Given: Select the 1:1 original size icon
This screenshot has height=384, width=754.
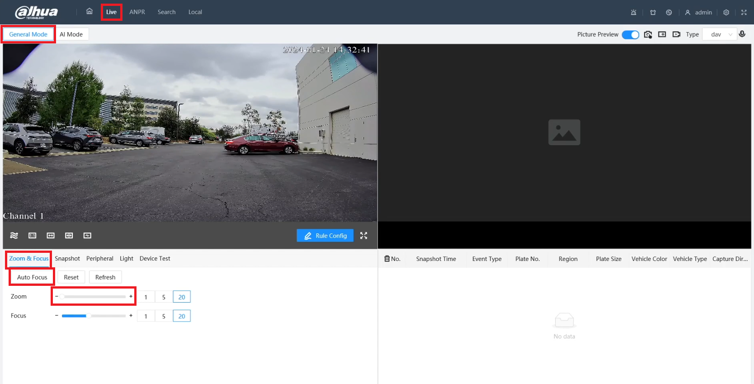Looking at the screenshot, I should tap(33, 236).
